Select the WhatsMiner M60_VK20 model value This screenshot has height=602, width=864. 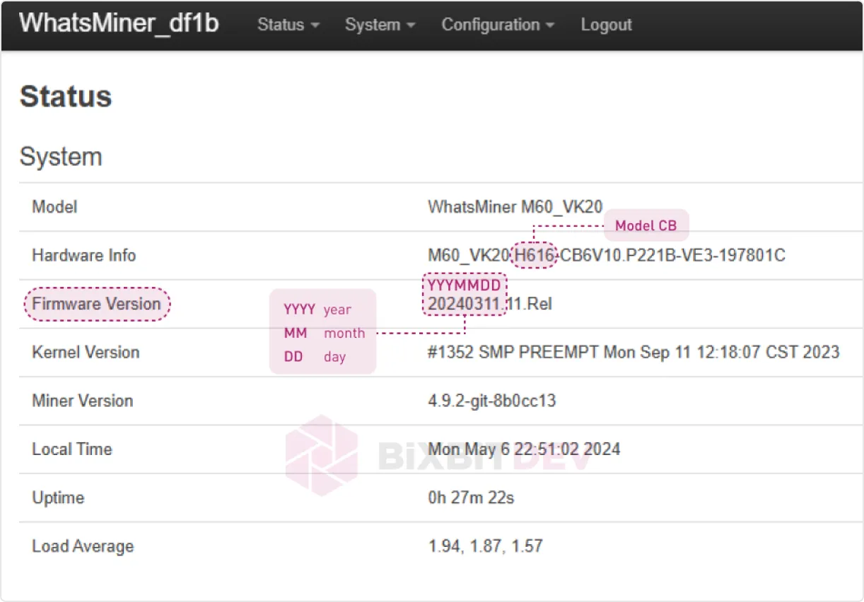point(515,207)
